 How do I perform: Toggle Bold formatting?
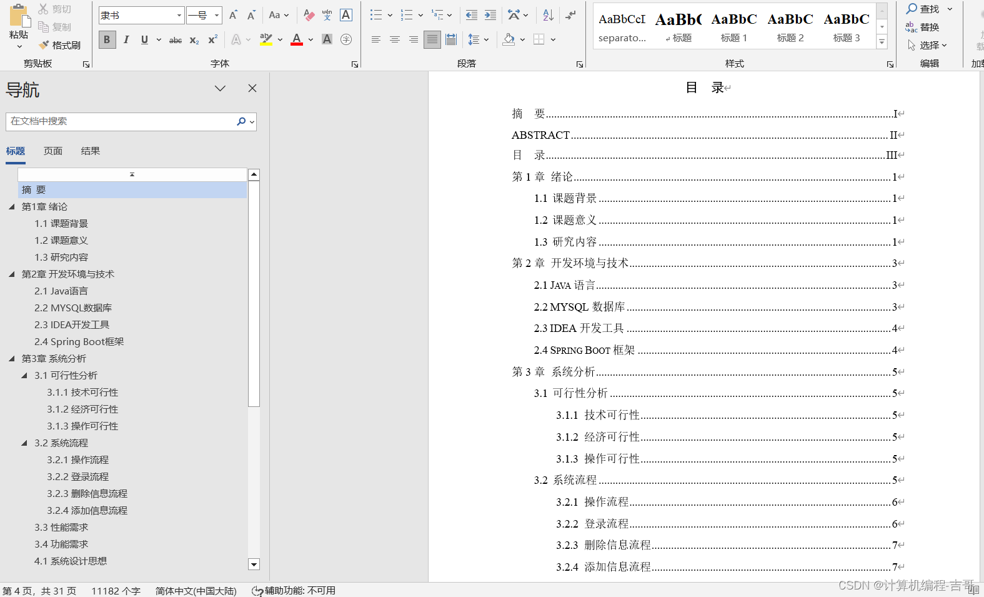coord(107,39)
